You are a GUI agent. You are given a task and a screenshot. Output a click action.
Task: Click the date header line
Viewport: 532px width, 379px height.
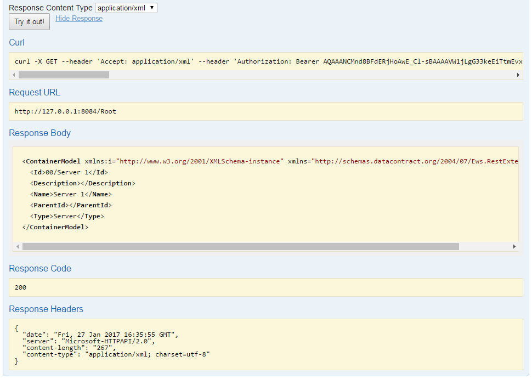pos(100,335)
